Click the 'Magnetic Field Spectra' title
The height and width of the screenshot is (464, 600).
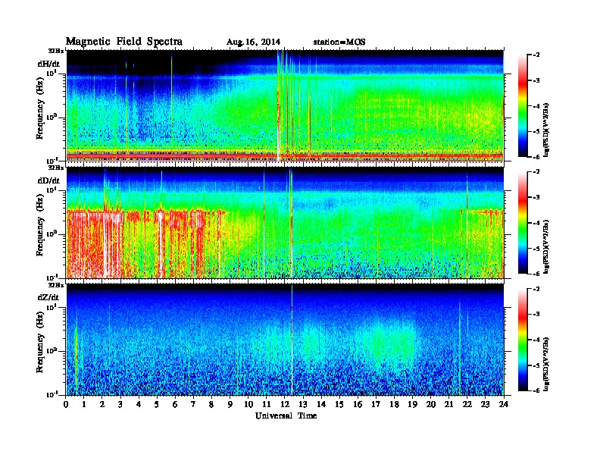[x=124, y=42]
